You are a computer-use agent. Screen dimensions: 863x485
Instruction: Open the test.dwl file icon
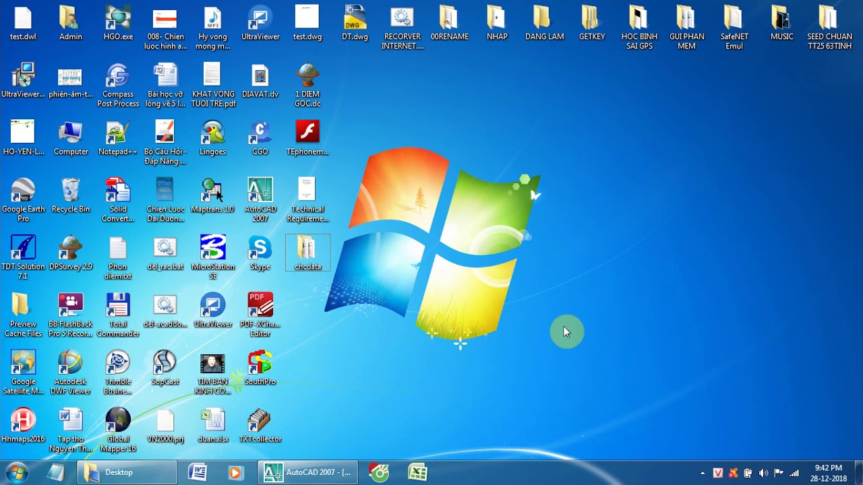[x=23, y=22]
